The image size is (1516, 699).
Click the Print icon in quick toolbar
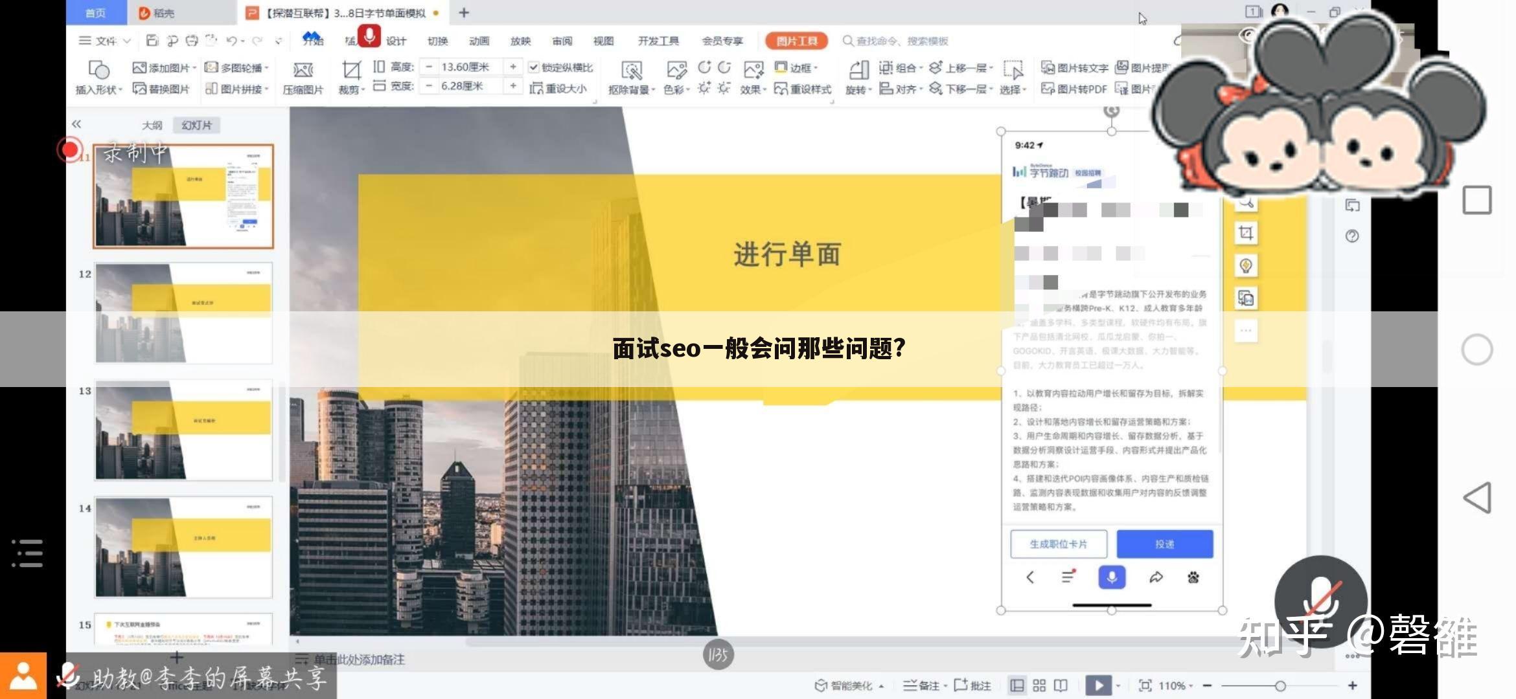[192, 41]
